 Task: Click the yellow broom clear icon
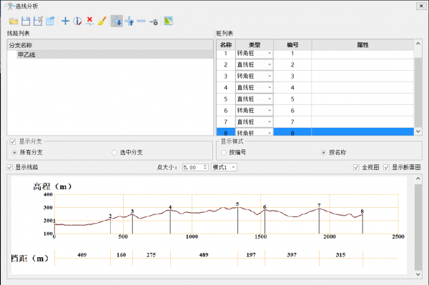point(102,21)
